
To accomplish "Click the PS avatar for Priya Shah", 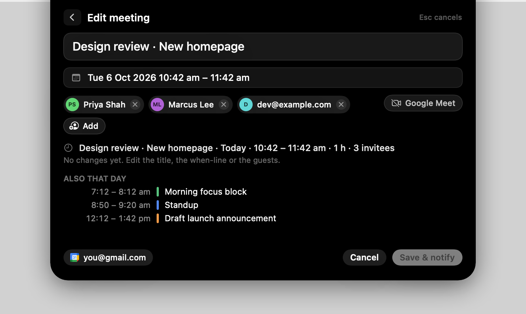I will 72,105.
